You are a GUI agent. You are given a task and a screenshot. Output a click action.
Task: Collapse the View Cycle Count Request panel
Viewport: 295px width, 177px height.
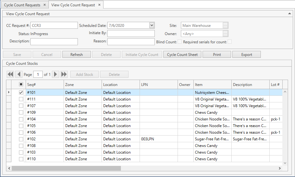pyautogui.click(x=289, y=14)
